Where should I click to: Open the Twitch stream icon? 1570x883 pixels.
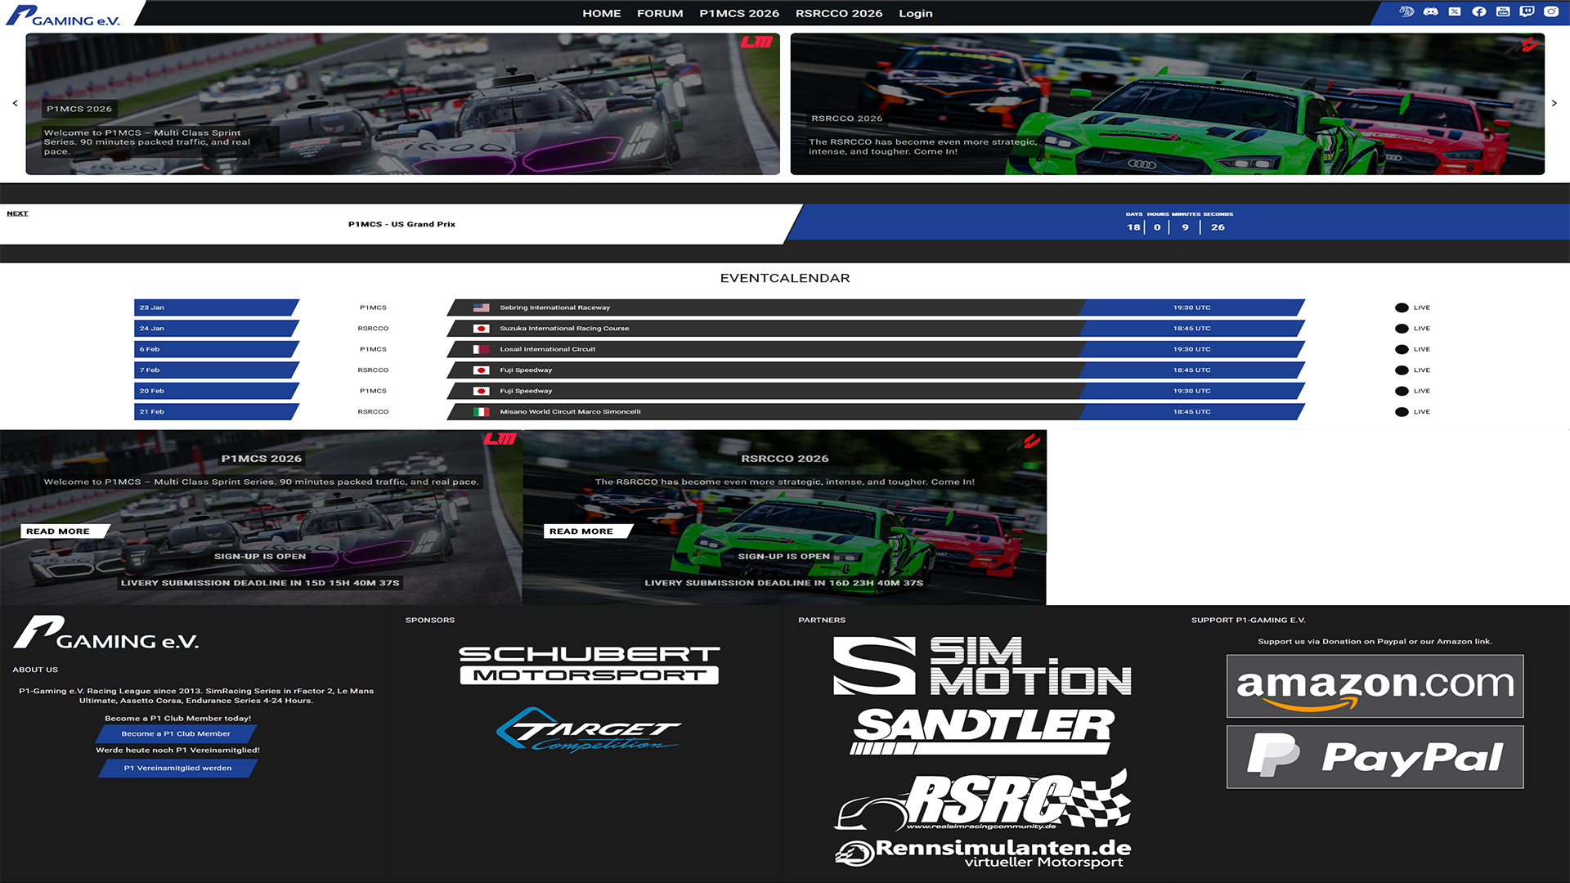pyautogui.click(x=1527, y=12)
